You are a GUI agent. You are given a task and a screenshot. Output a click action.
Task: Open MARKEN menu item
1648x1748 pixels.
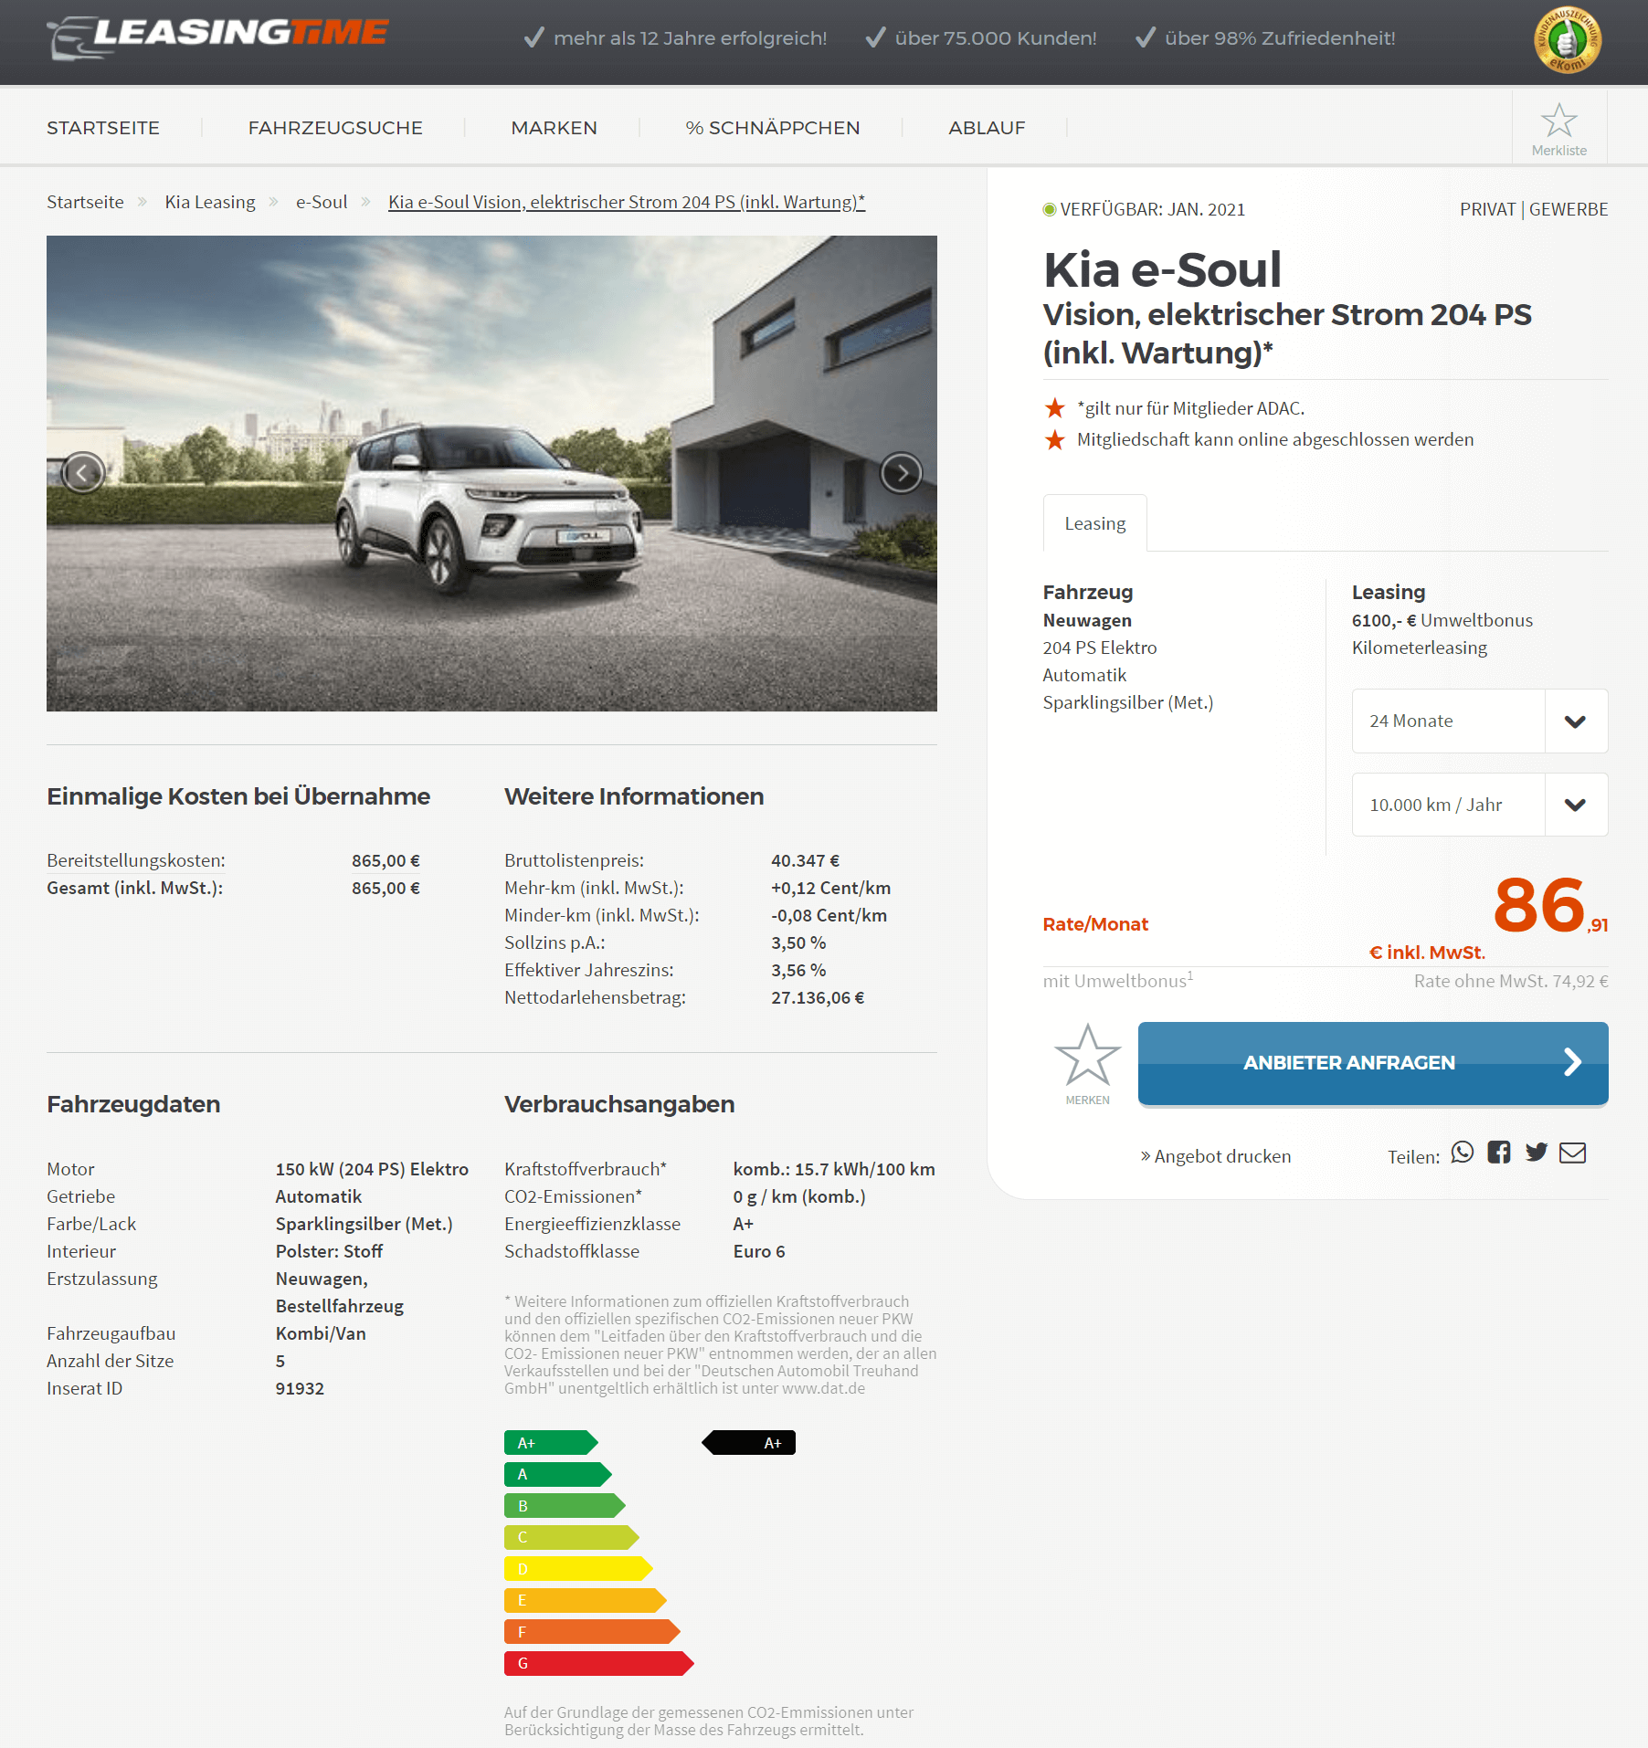click(554, 128)
